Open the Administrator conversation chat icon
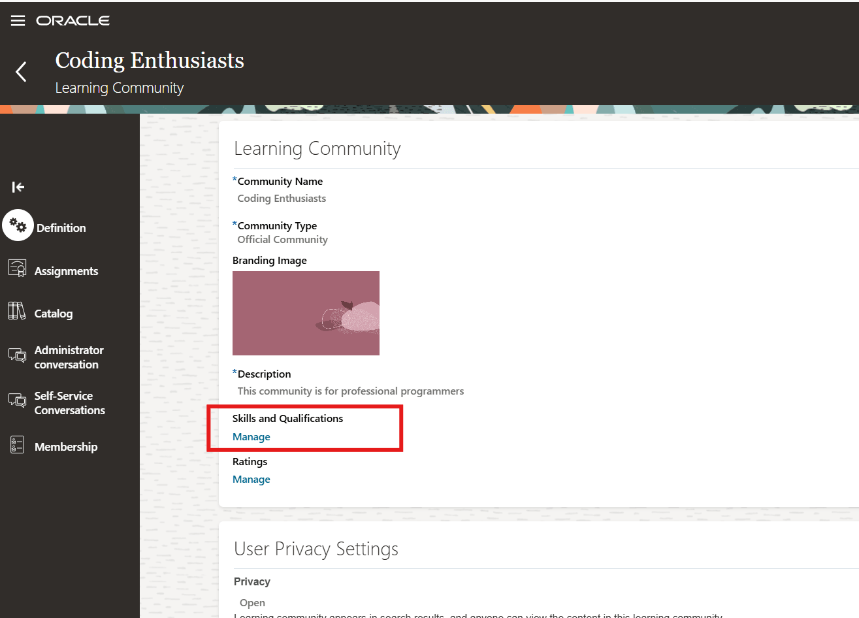 click(18, 356)
